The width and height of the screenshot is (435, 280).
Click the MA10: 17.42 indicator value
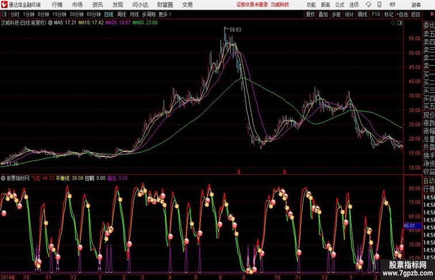(x=91, y=23)
